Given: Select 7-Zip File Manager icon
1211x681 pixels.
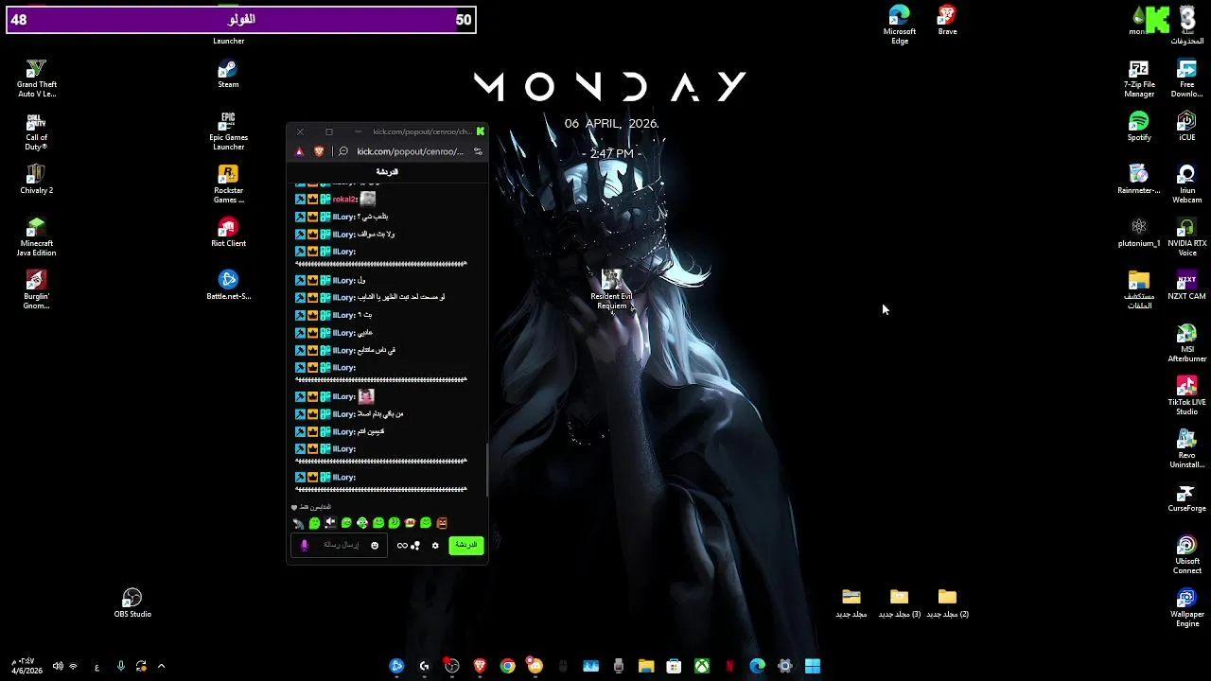Looking at the screenshot, I should click(1139, 79).
